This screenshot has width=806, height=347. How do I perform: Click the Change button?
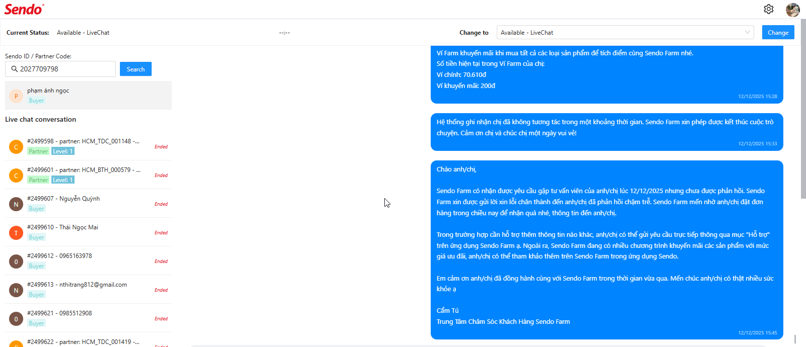[778, 32]
